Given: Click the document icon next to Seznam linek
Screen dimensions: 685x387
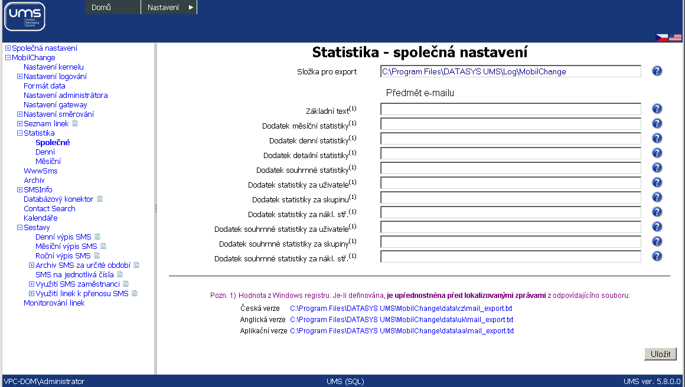Looking at the screenshot, I should 75,123.
